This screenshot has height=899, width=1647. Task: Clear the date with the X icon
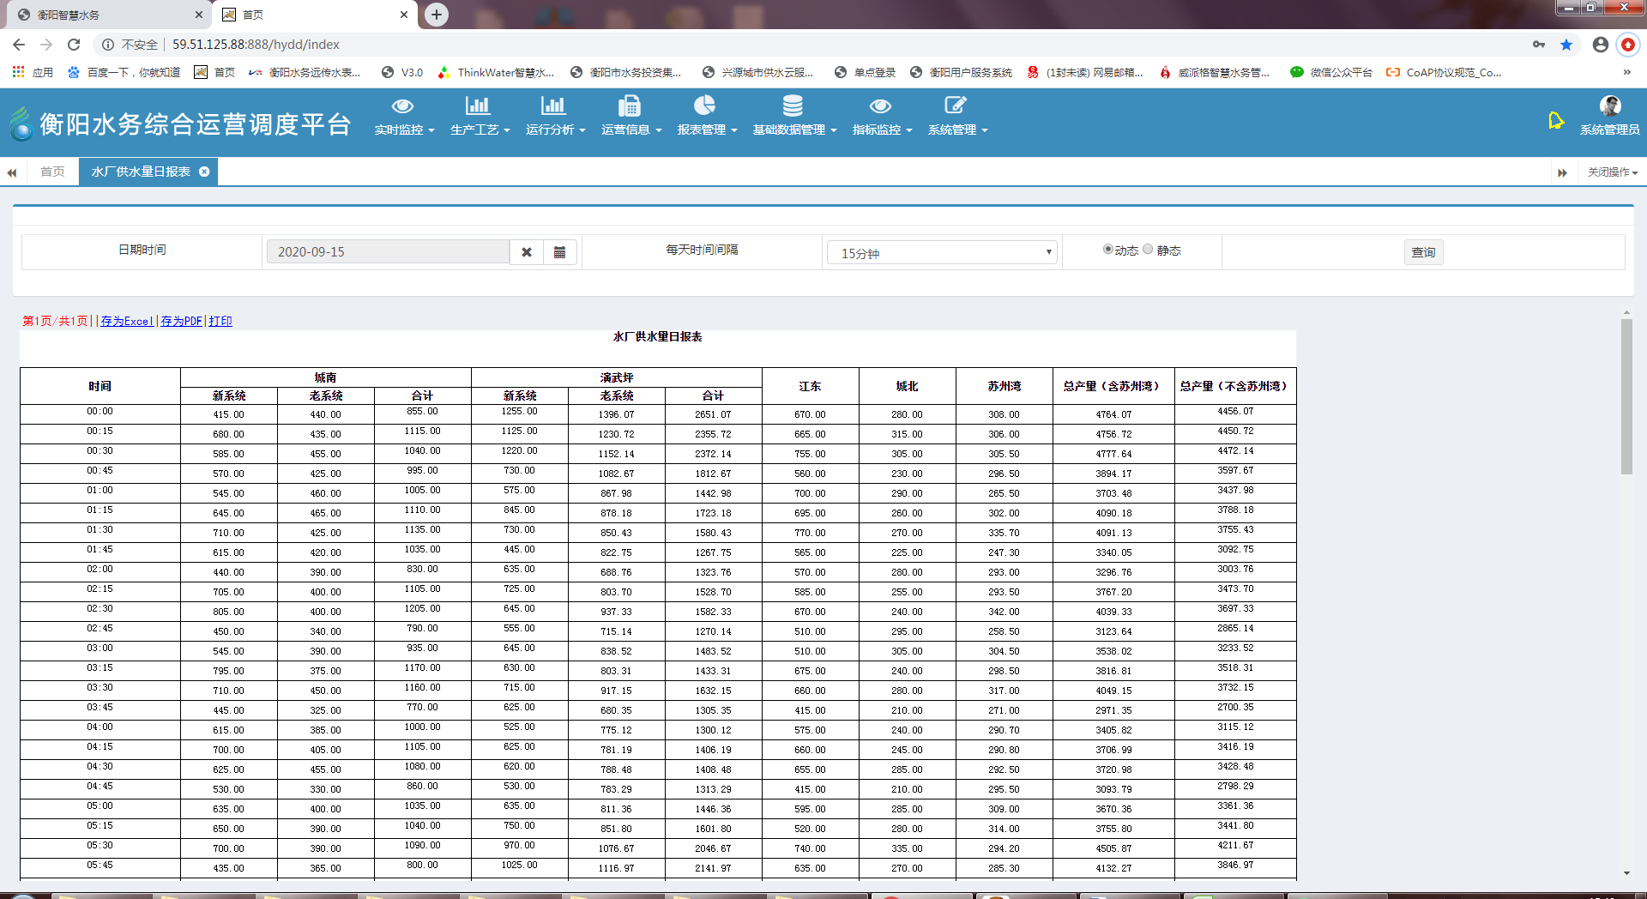click(527, 252)
